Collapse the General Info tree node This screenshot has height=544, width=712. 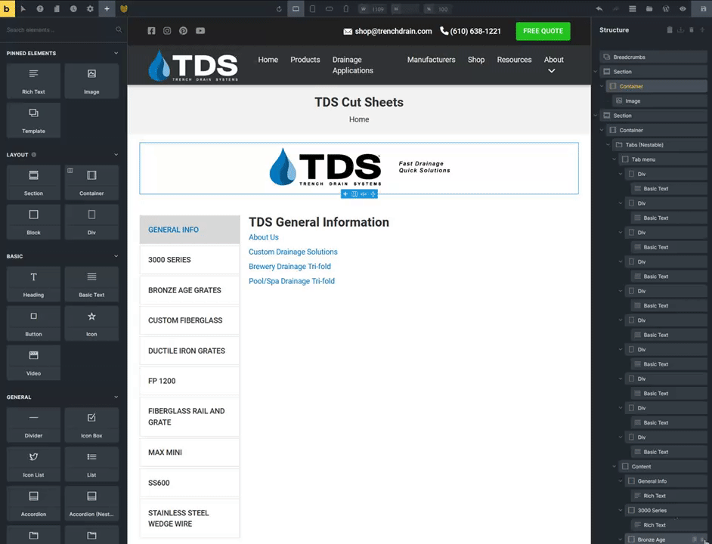pos(621,481)
